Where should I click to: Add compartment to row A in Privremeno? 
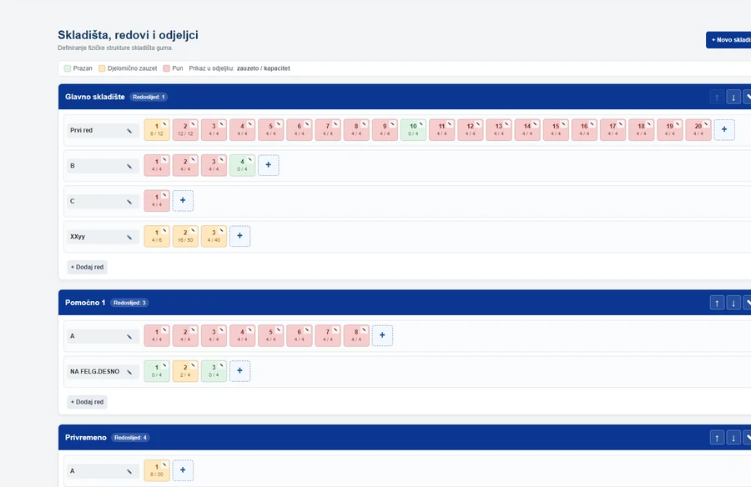183,470
